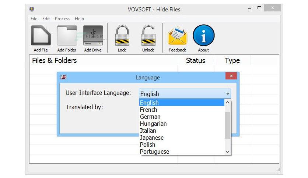
Task: Open the Process menu
Action: (62, 19)
